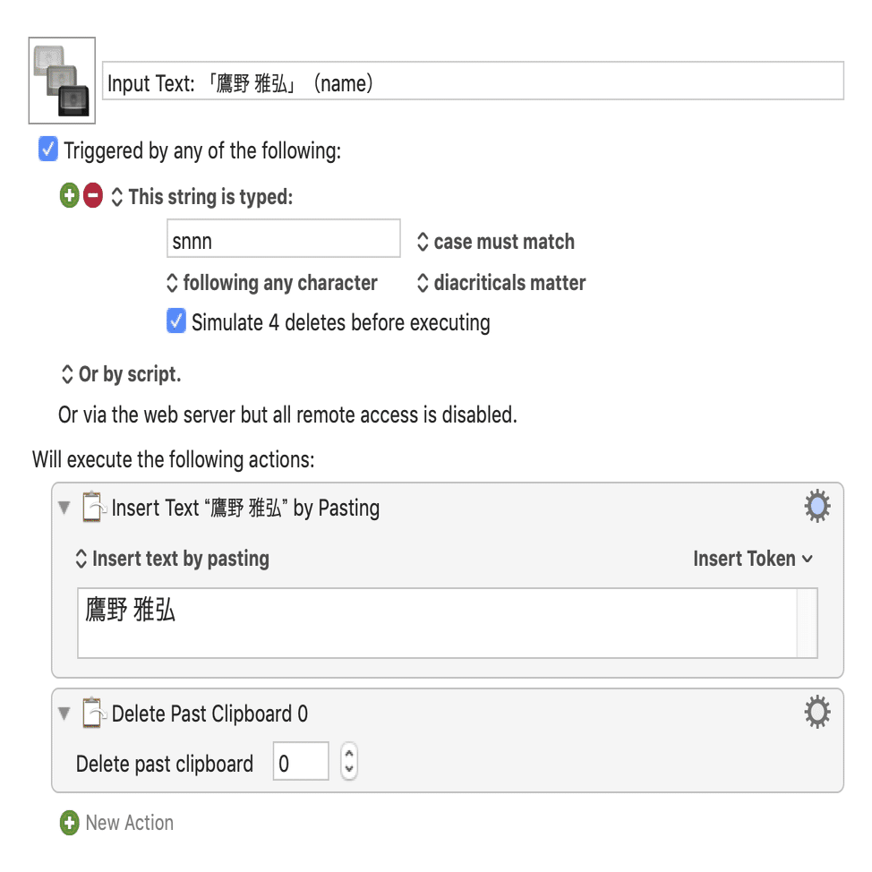The height and width of the screenshot is (872, 872).
Task: Open the 'This string is typed' trigger menu
Action: [201, 197]
